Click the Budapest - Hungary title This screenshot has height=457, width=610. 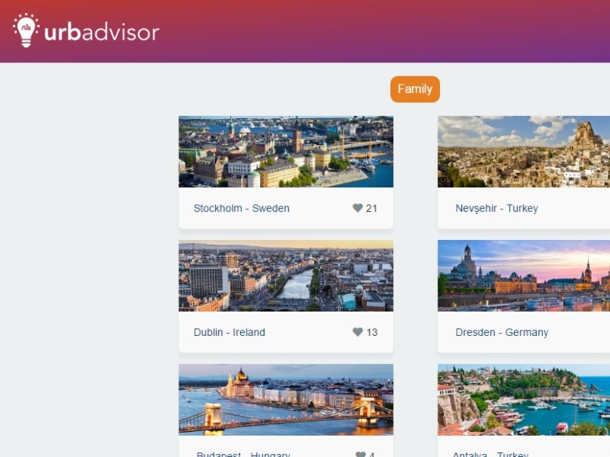[x=243, y=454]
